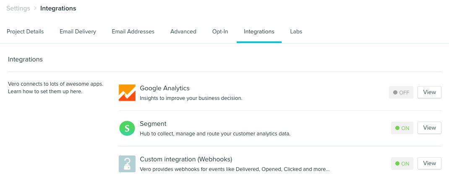449x181 pixels.
Task: Click View for Custom integration Webhooks
Action: click(x=429, y=163)
